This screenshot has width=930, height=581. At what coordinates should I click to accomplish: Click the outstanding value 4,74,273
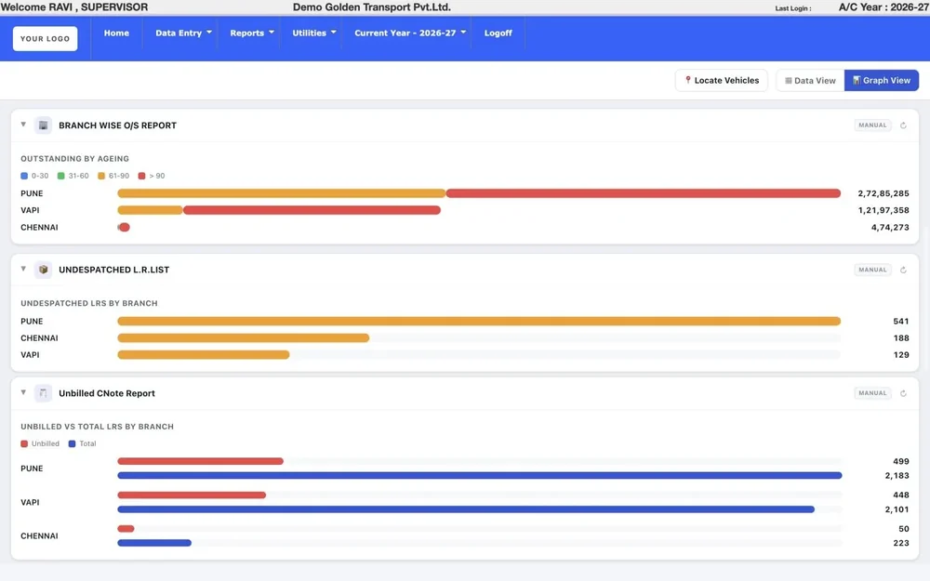(x=890, y=227)
